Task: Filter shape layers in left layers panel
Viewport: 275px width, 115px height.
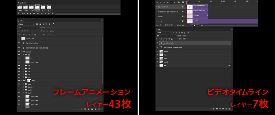Action: 46,24
